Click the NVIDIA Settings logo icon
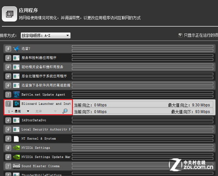Viewport: 218px width, 176px height. [16, 148]
